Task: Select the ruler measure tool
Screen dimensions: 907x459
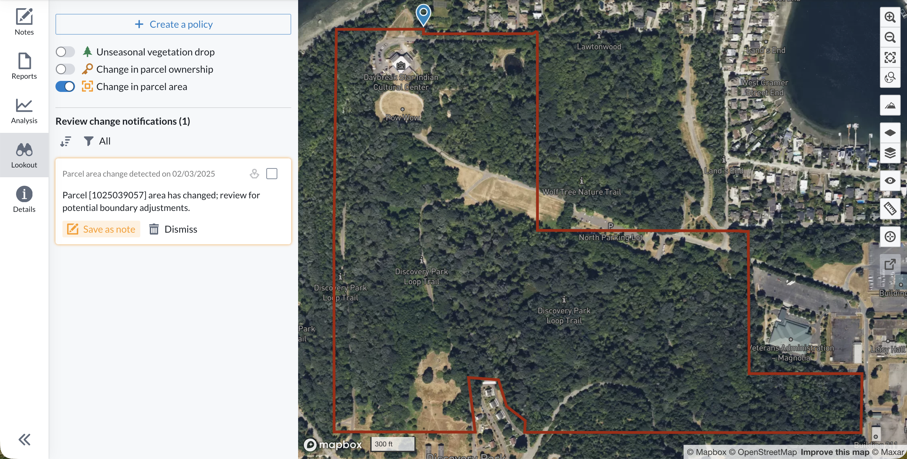Action: click(x=890, y=209)
